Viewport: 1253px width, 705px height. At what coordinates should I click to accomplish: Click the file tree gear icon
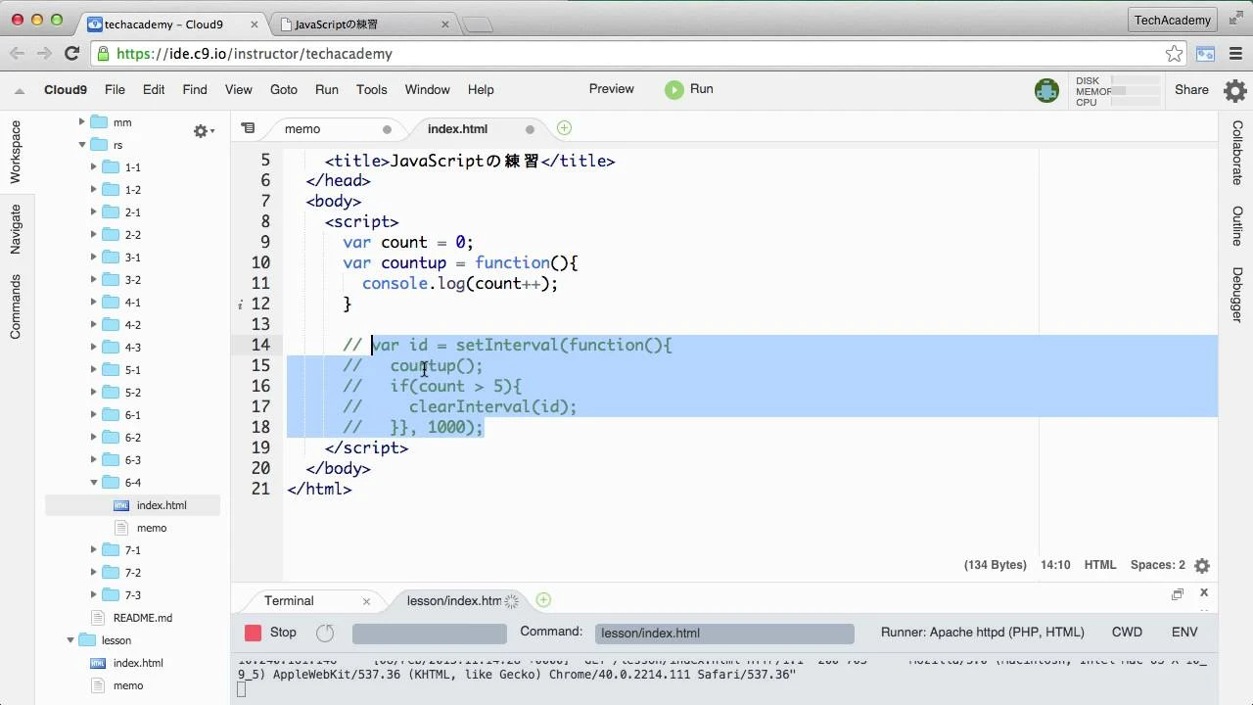[201, 130]
